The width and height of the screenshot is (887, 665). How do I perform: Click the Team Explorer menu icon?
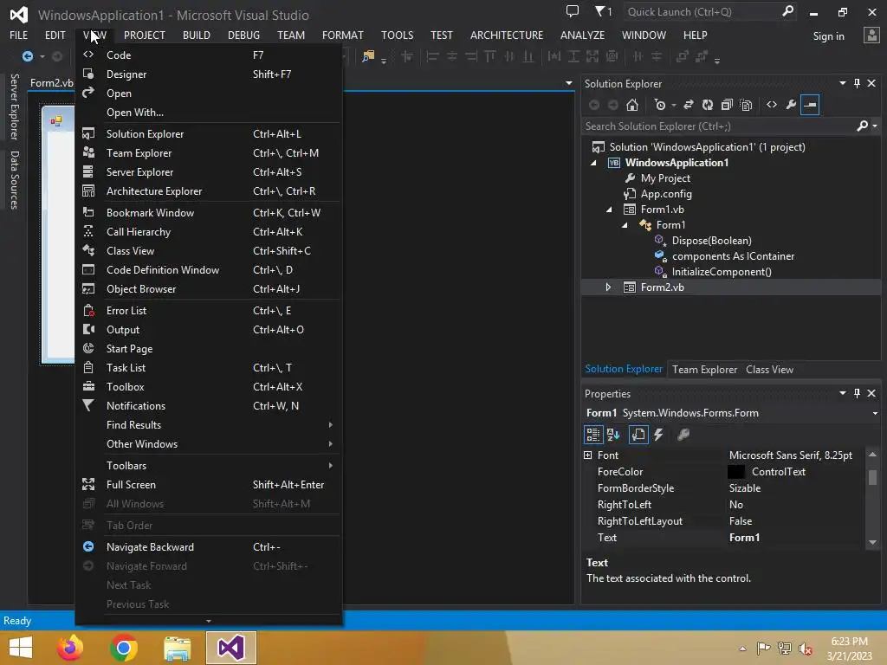pyautogui.click(x=88, y=152)
